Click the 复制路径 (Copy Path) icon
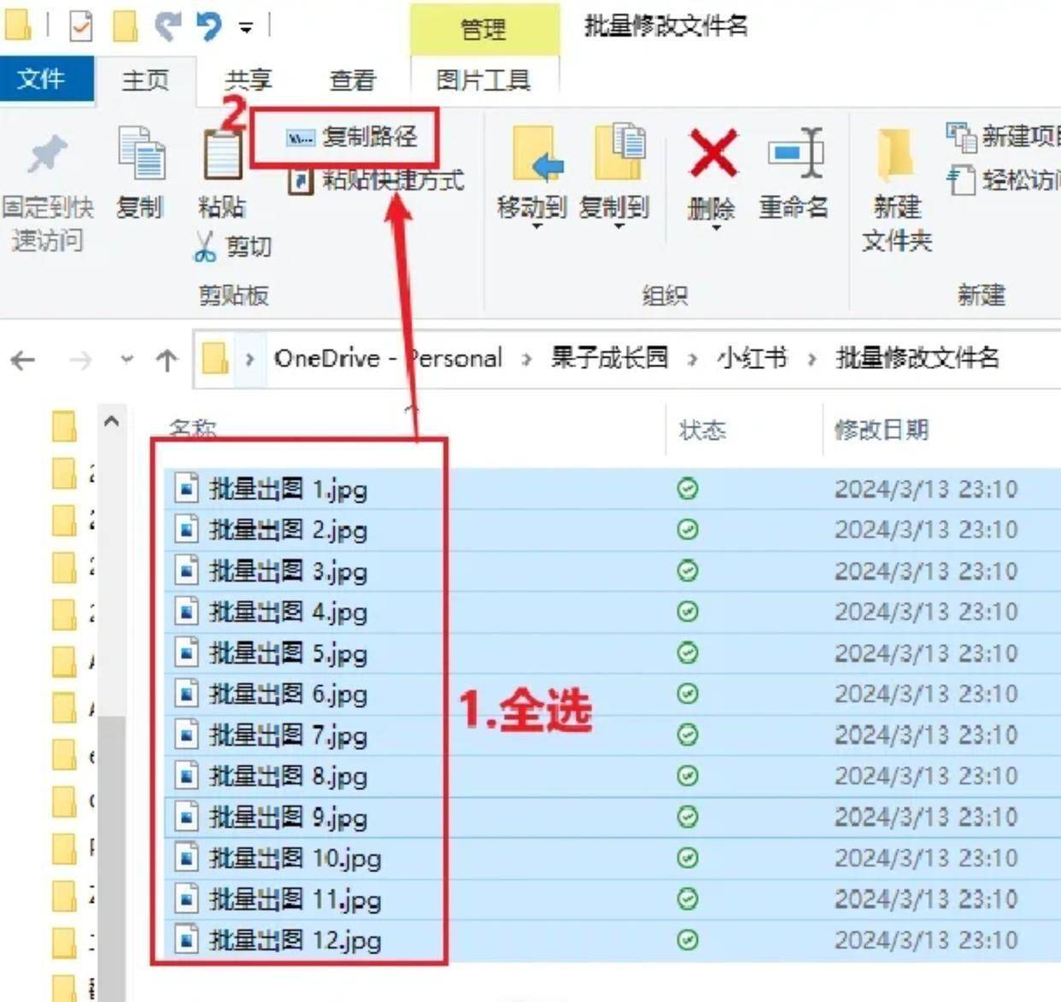The image size is (1061, 1002). [x=300, y=137]
